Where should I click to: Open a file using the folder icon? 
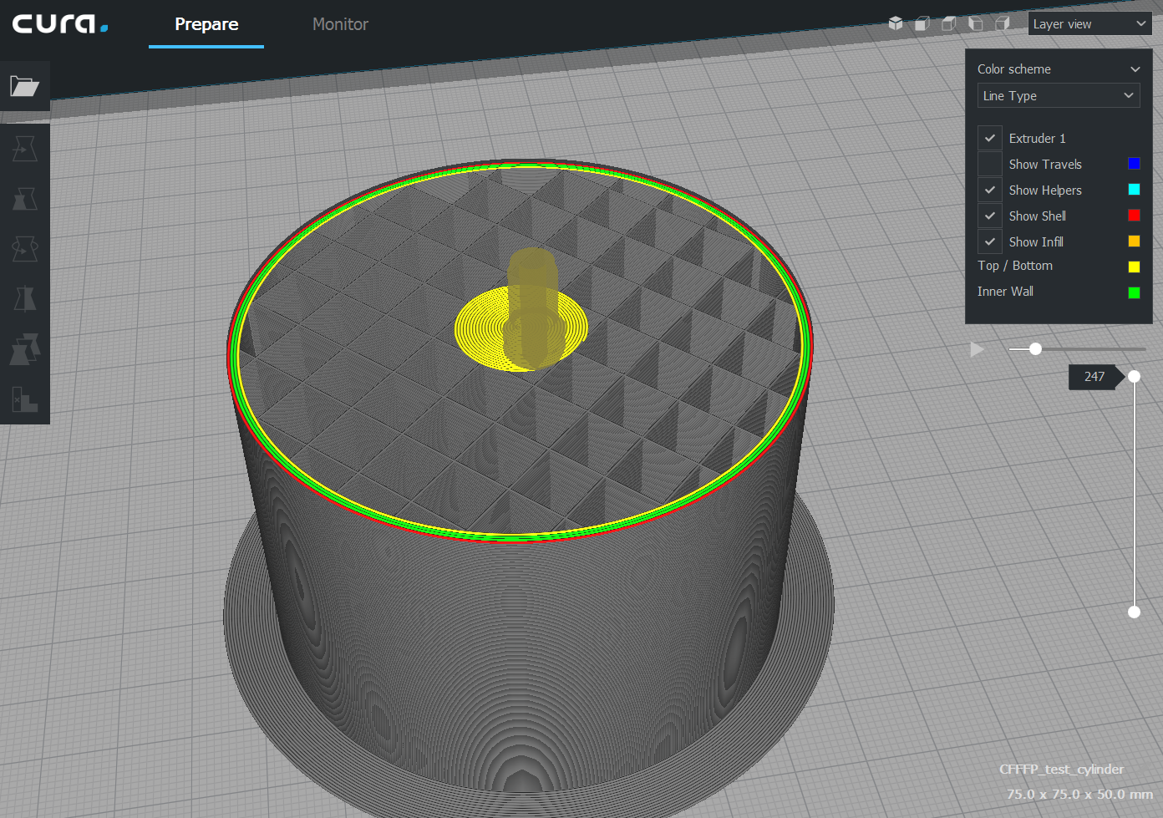click(25, 86)
